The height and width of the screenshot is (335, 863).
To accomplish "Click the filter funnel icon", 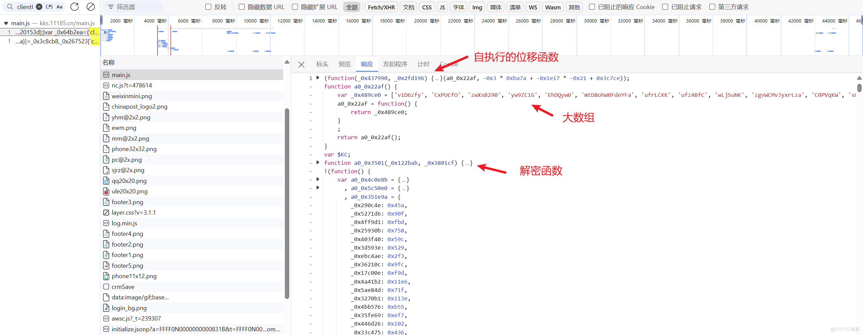I will (111, 7).
